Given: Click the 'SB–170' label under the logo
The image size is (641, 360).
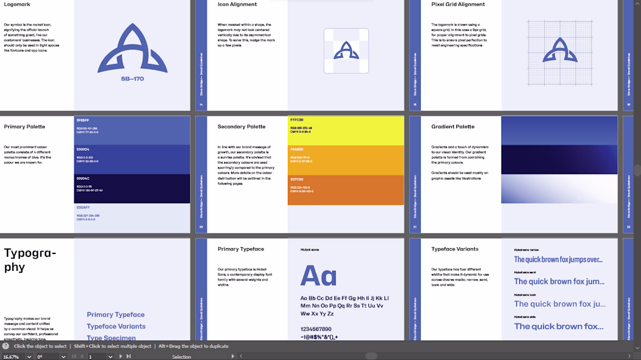Looking at the screenshot, I should pyautogui.click(x=132, y=79).
